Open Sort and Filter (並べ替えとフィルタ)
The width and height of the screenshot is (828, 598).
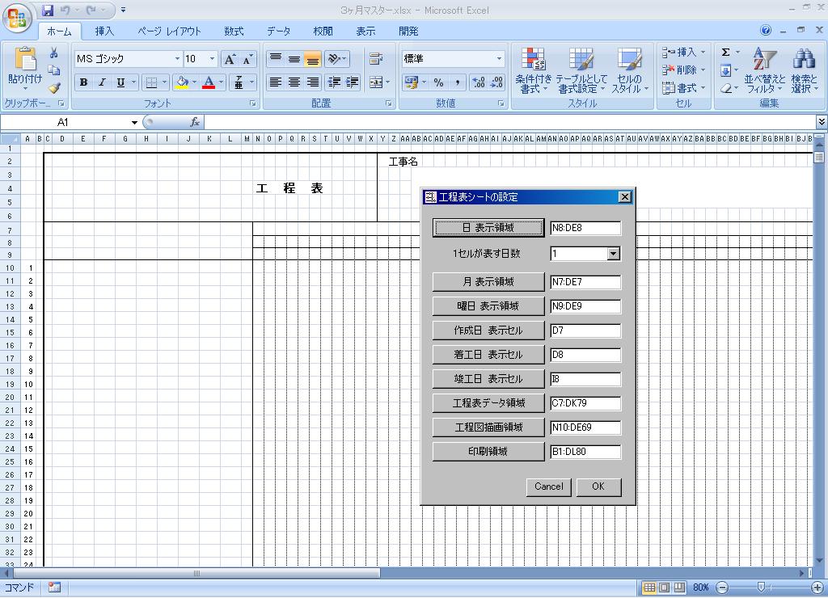click(x=765, y=71)
